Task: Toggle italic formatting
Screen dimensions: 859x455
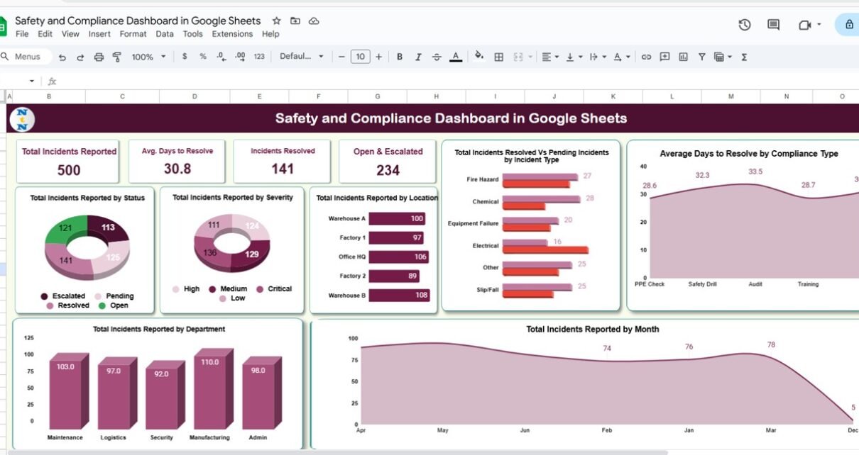Action: pos(418,57)
